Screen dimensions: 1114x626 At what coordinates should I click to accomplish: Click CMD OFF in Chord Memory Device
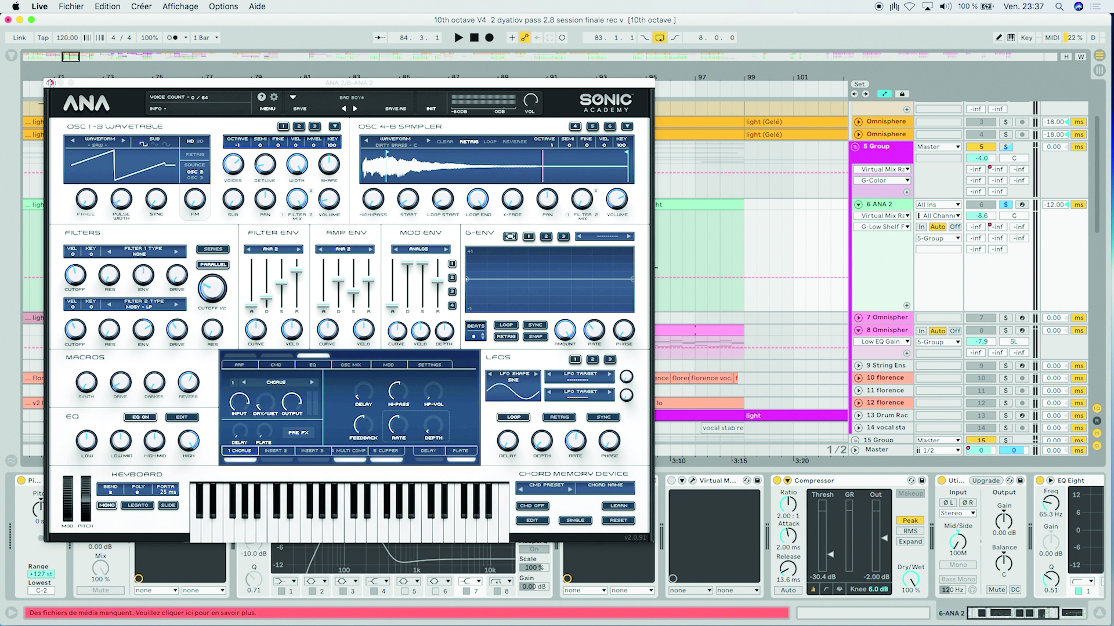532,505
